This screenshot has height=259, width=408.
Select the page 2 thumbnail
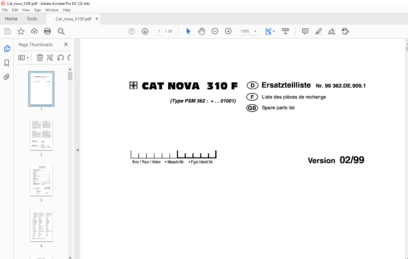point(41,134)
